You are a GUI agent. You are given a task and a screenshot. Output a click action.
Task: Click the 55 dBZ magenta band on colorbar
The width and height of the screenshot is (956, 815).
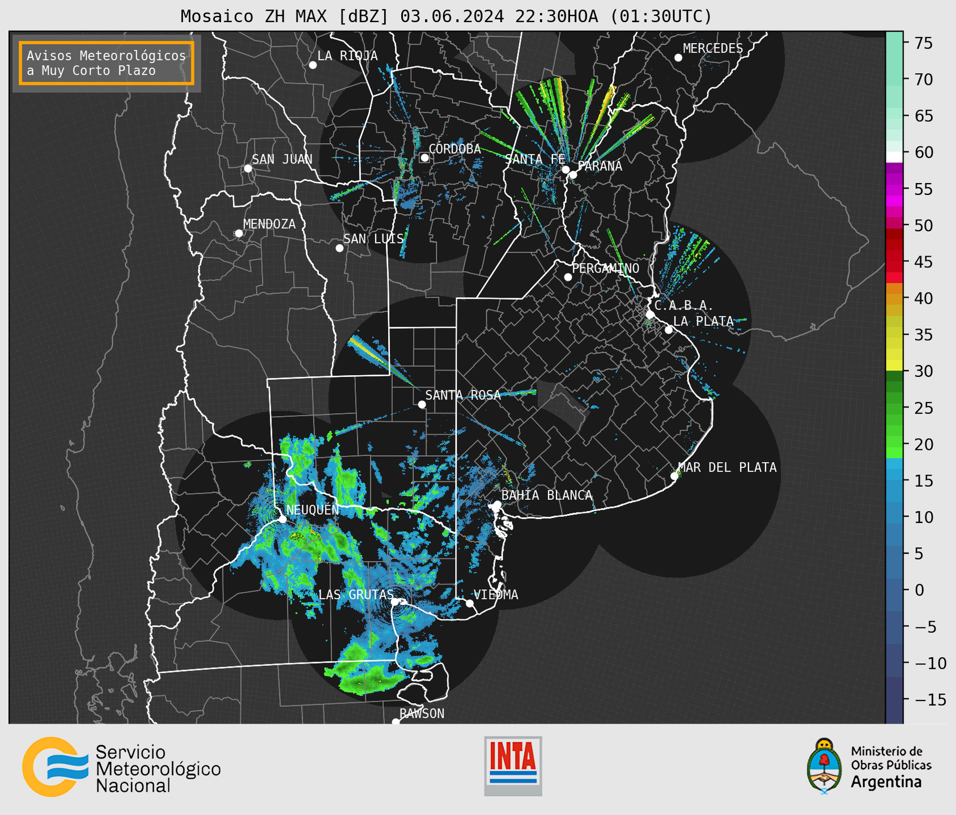pos(894,189)
